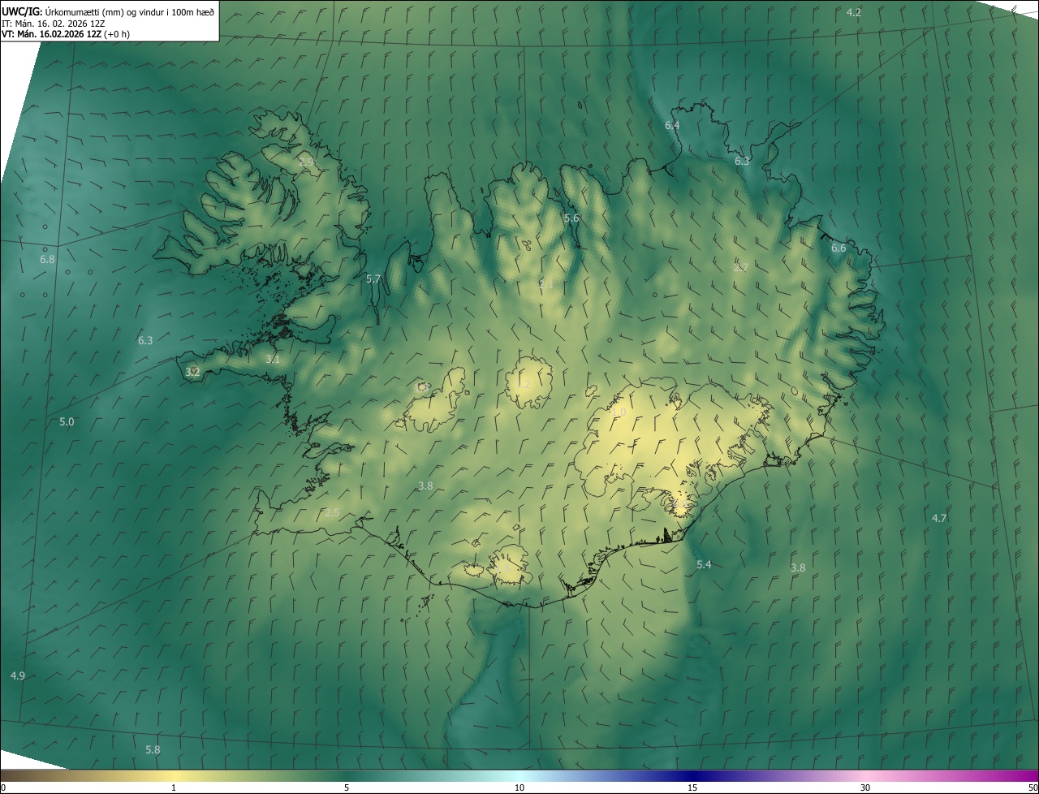
Task: Click the 4.7 value on the map
Action: click(939, 518)
